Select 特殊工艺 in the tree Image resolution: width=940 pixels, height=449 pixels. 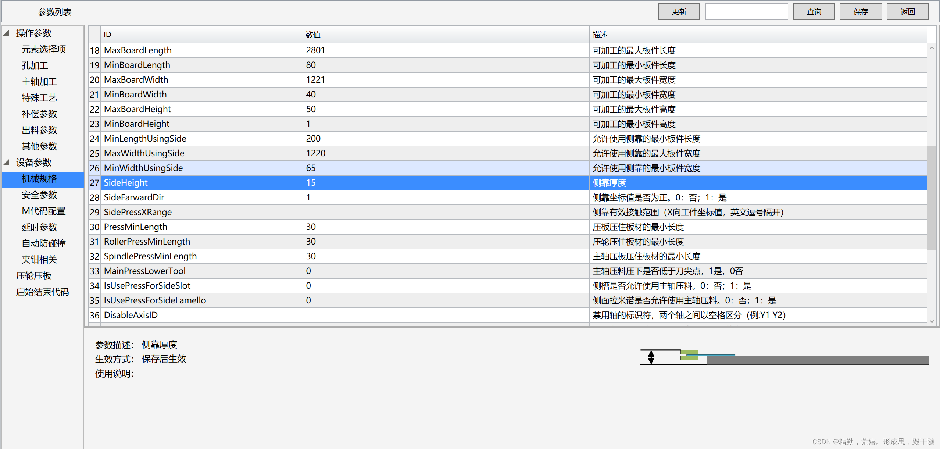coord(39,97)
